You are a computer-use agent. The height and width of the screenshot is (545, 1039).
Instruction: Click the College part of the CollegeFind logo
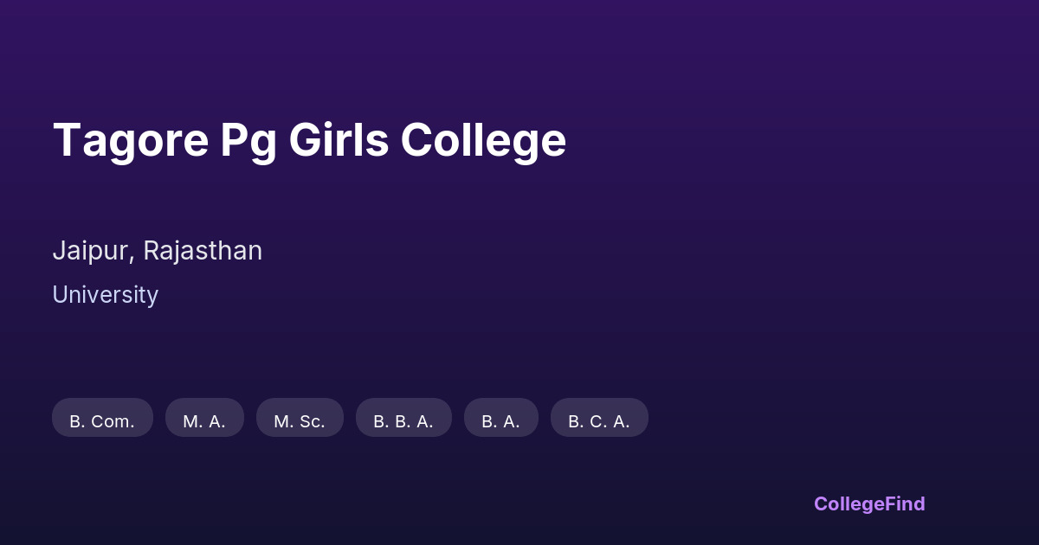pyautogui.click(x=850, y=503)
